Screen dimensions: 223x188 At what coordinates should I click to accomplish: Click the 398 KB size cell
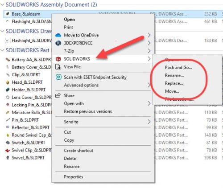pyautogui.click(x=211, y=158)
